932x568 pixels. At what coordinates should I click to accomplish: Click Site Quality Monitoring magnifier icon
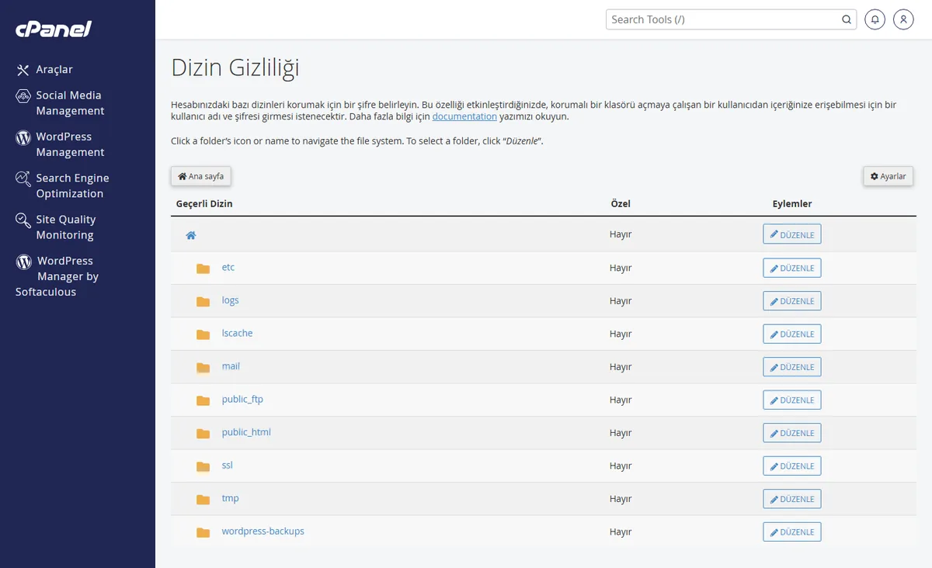pyautogui.click(x=23, y=220)
